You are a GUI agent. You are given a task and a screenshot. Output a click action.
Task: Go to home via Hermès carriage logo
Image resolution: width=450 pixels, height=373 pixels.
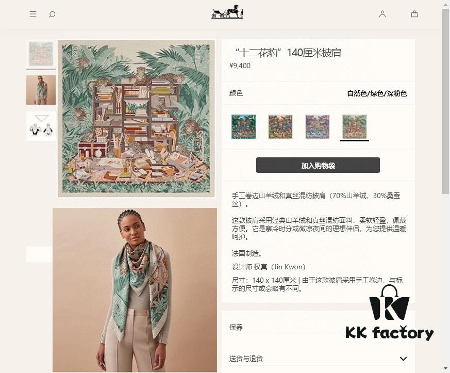(227, 12)
